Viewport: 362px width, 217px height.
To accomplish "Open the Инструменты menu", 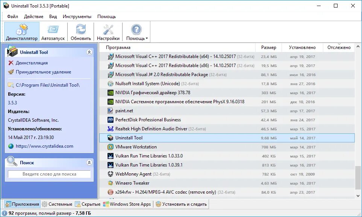I will (77, 17).
